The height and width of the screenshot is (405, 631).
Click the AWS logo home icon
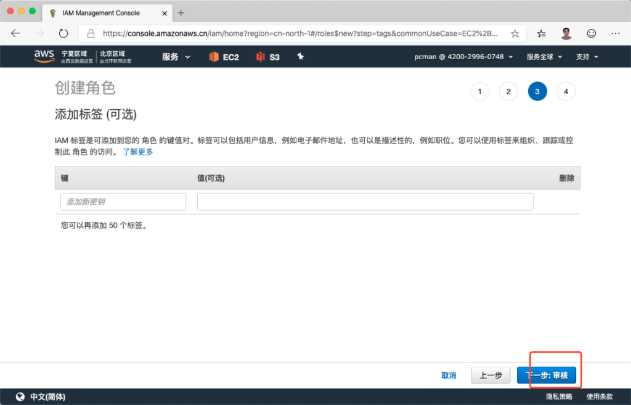click(44, 56)
